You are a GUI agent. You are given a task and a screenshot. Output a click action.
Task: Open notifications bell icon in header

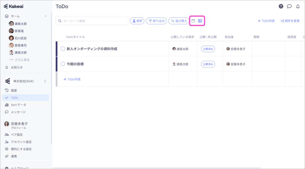click(298, 6)
